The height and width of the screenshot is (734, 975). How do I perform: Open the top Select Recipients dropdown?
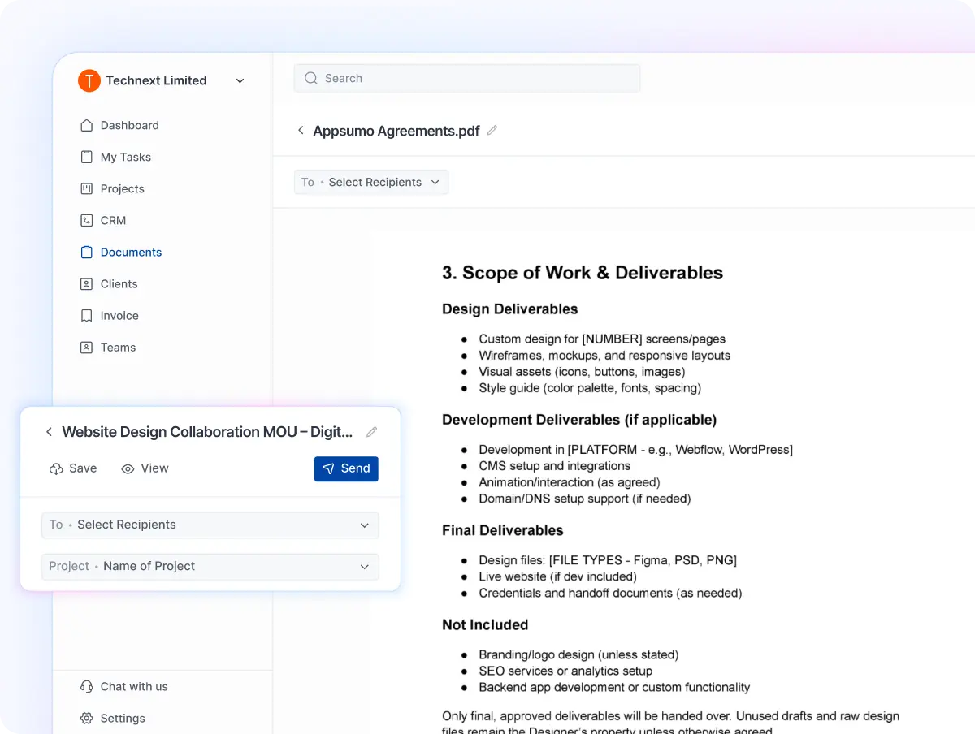pos(371,182)
